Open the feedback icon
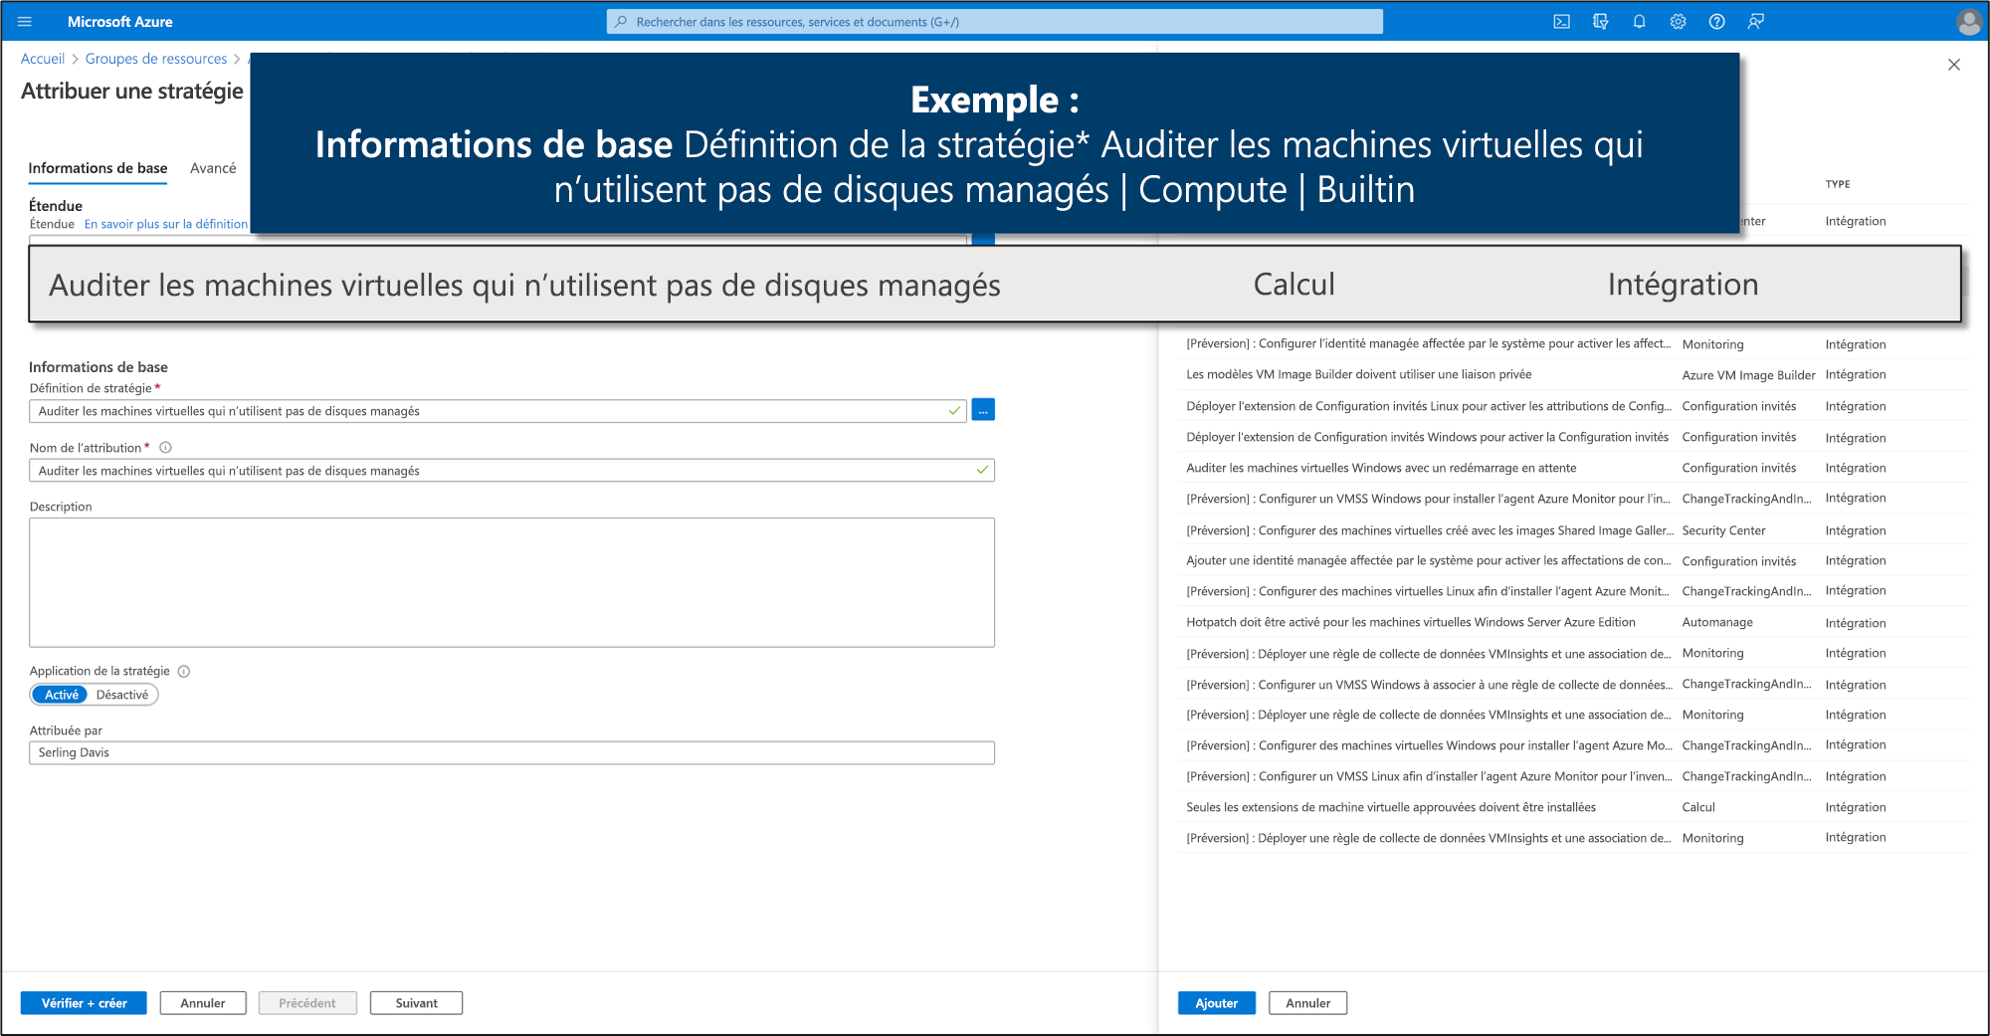1990x1036 pixels. 1755,21
